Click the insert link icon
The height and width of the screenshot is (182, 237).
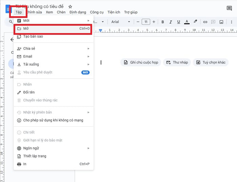tap(204, 22)
